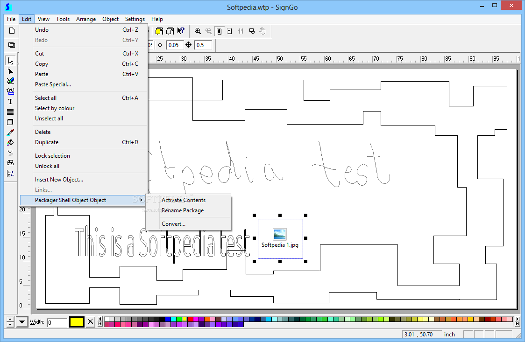Image resolution: width=525 pixels, height=342 pixels.
Task: Click the hand pan tool icon
Action: tap(262, 31)
